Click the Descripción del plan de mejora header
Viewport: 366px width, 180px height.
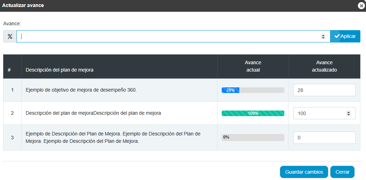pyautogui.click(x=59, y=69)
